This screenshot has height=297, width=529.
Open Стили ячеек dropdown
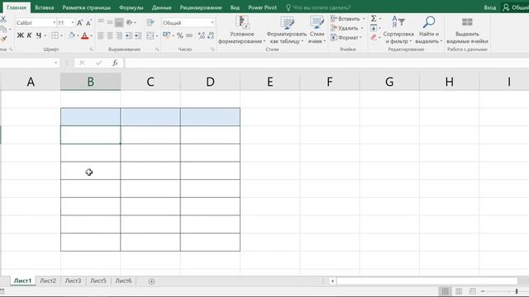(x=317, y=30)
